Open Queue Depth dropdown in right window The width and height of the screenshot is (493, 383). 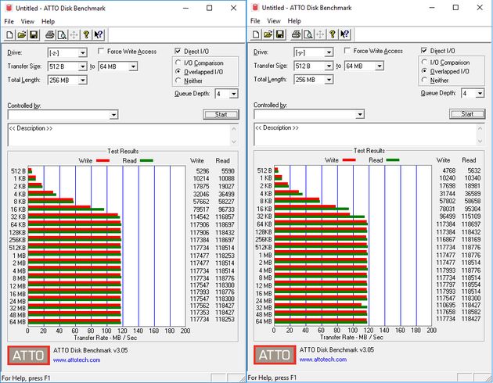[x=480, y=93]
